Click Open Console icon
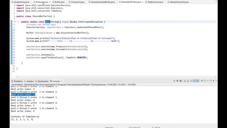This screenshot has width=227, height=128. 211,81
